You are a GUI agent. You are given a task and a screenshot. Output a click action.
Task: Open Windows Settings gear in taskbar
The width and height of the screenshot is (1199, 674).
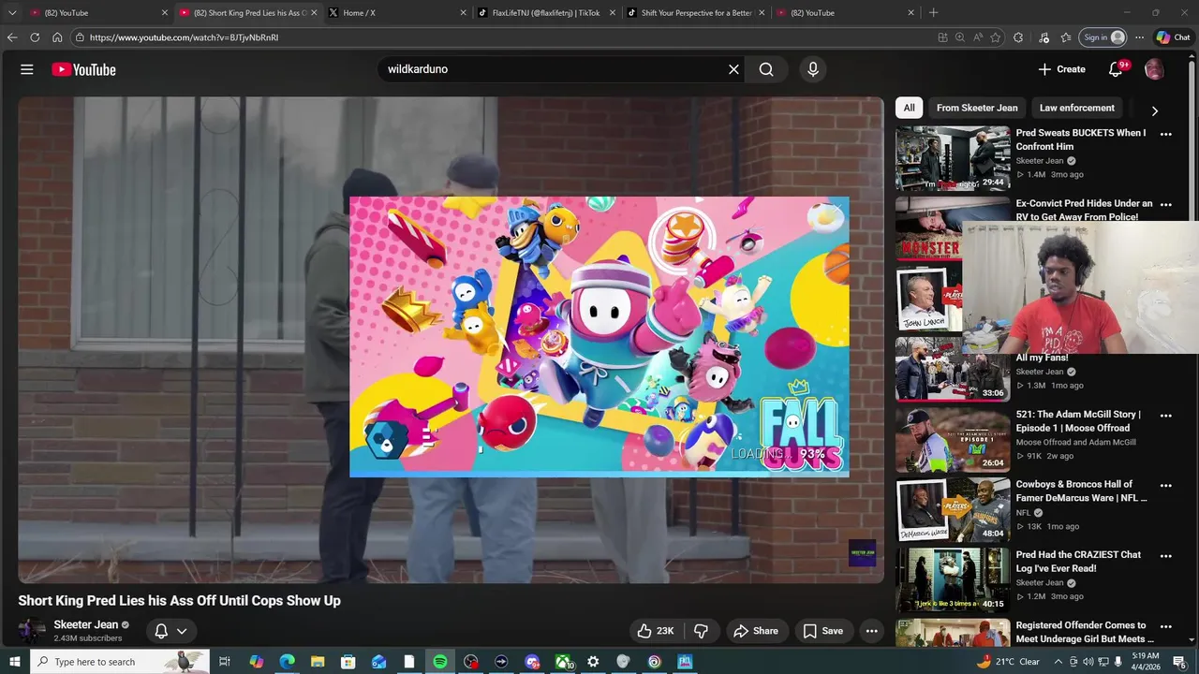593,662
